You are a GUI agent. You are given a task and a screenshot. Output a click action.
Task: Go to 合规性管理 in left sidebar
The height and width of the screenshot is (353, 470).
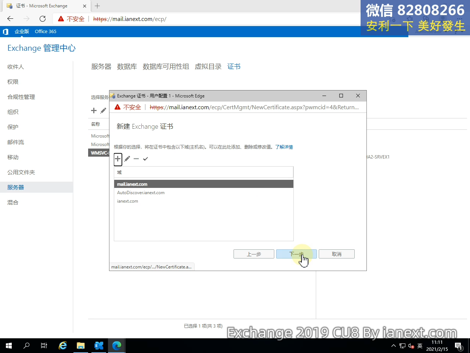21,97
